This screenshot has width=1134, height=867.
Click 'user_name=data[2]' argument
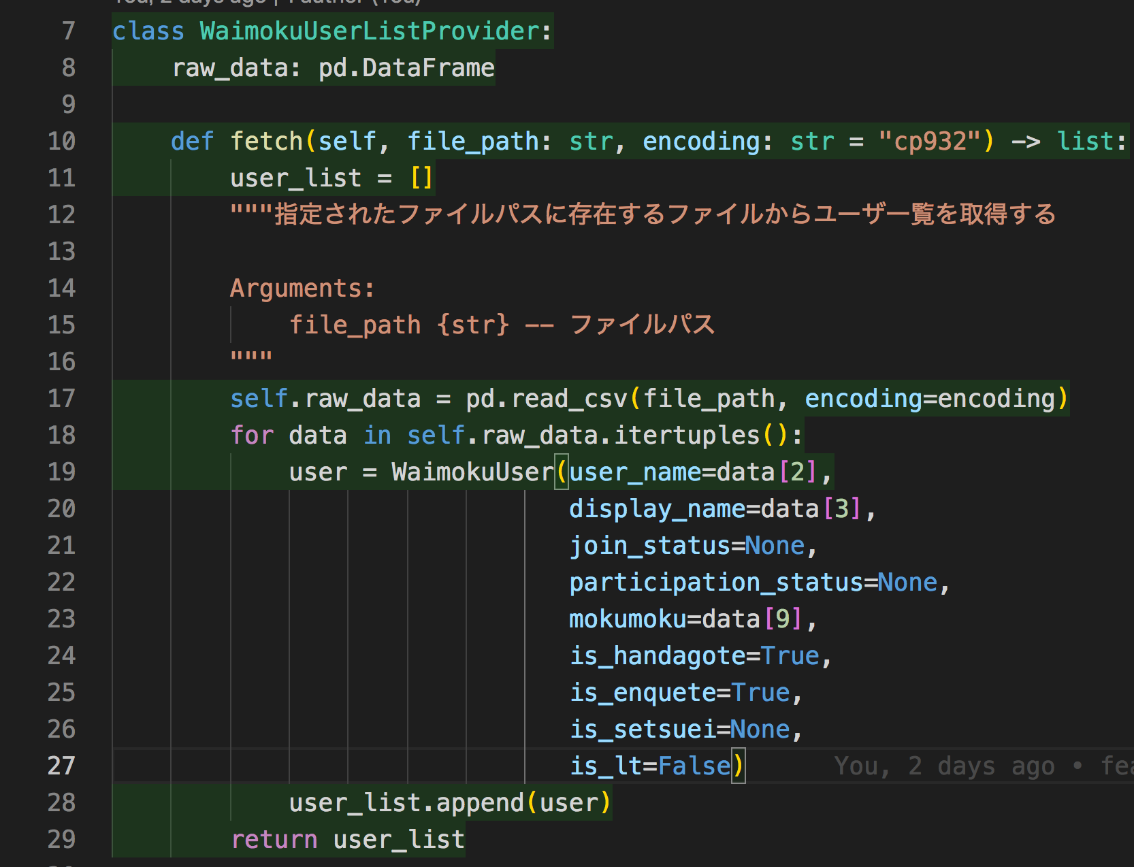click(693, 472)
